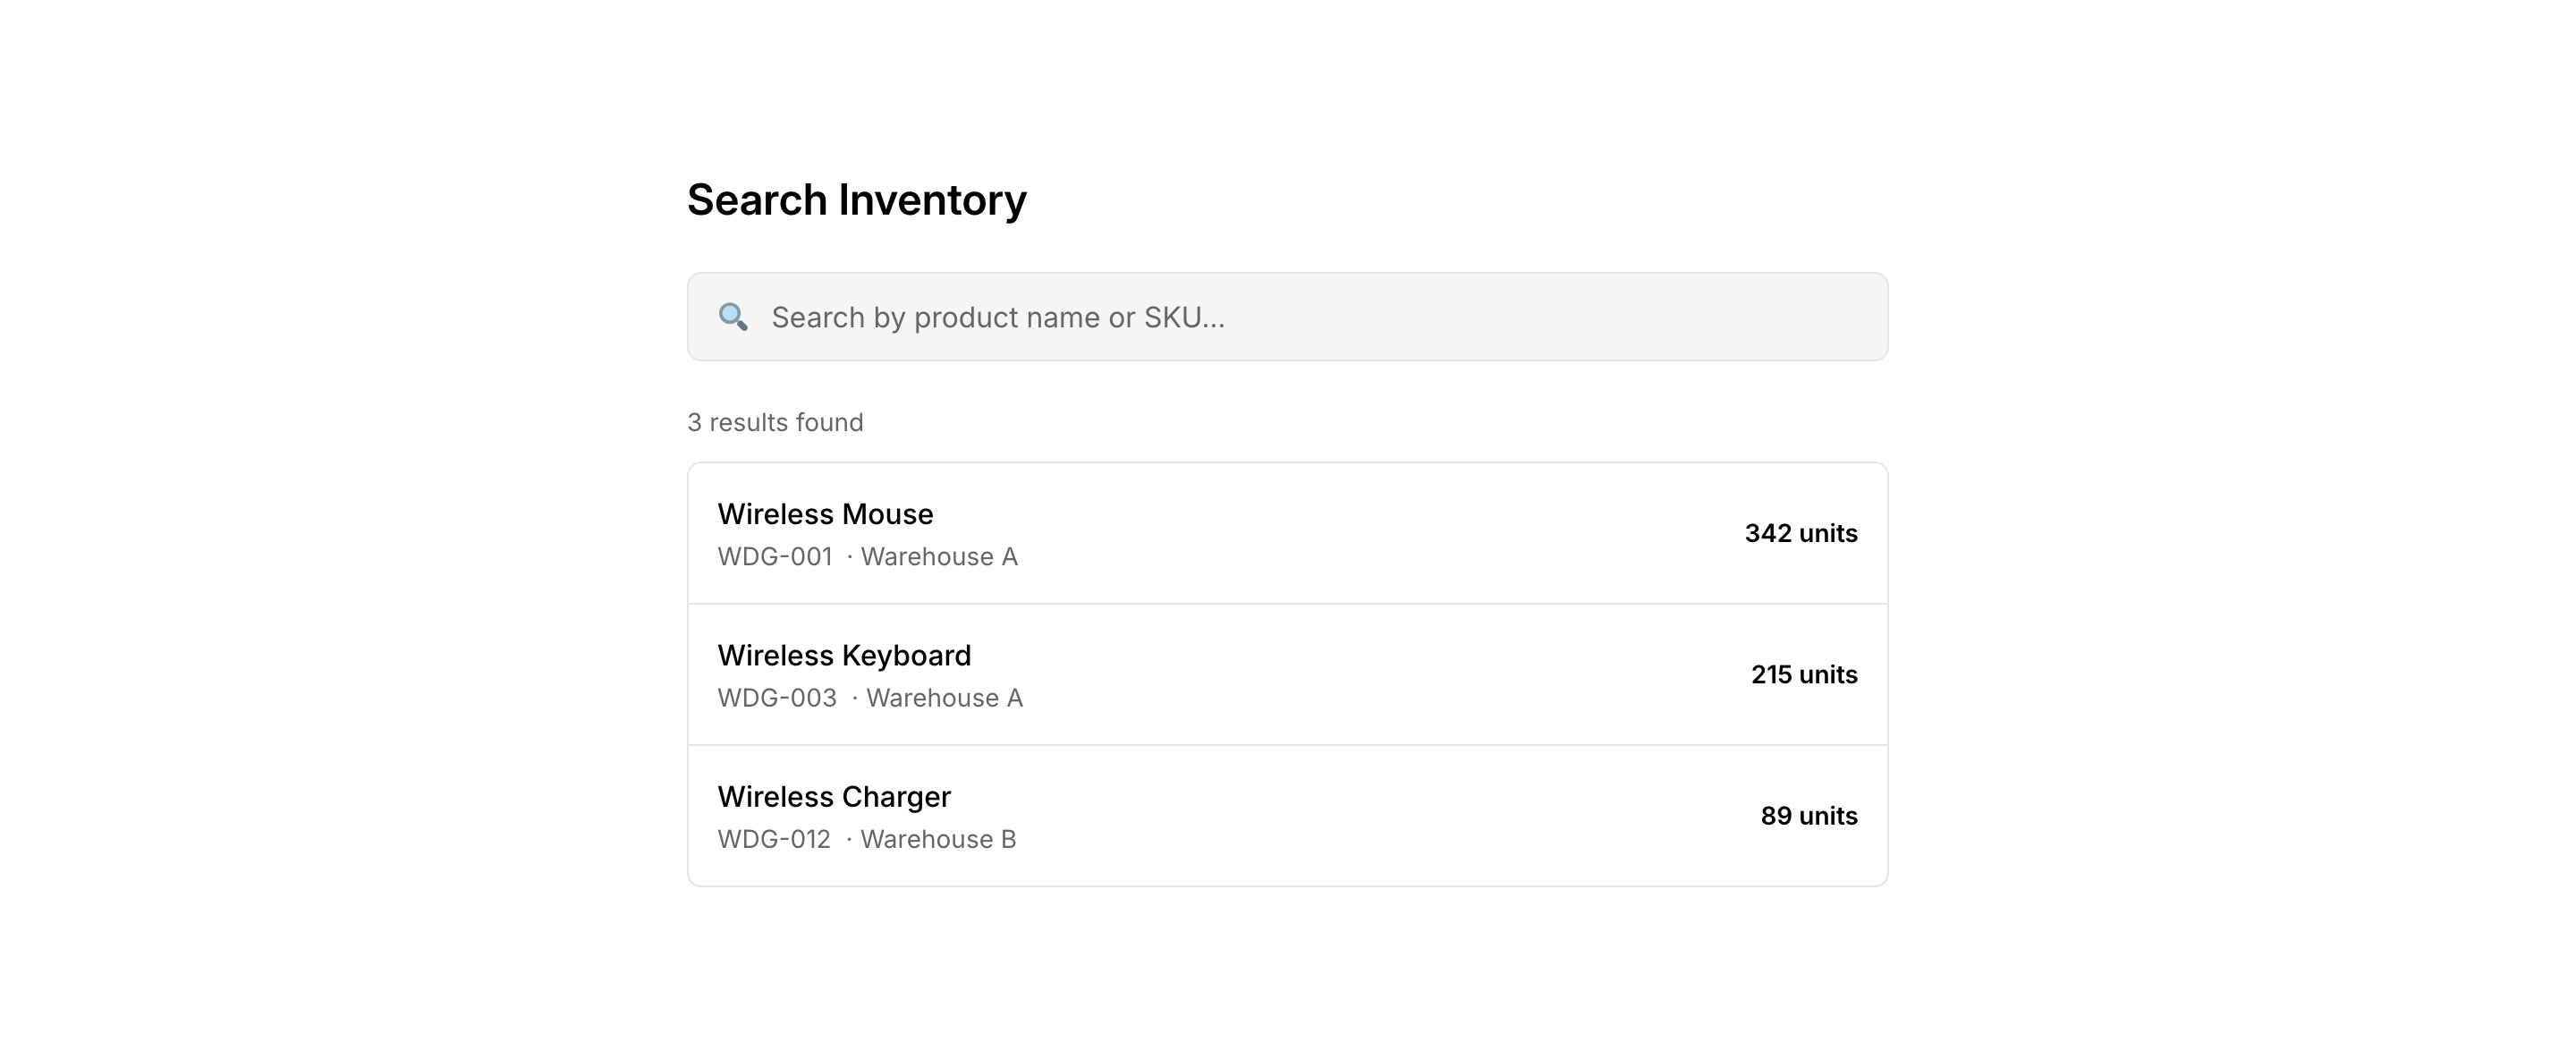Click Warehouse B on the Wireless Charger row

pyautogui.click(x=938, y=839)
